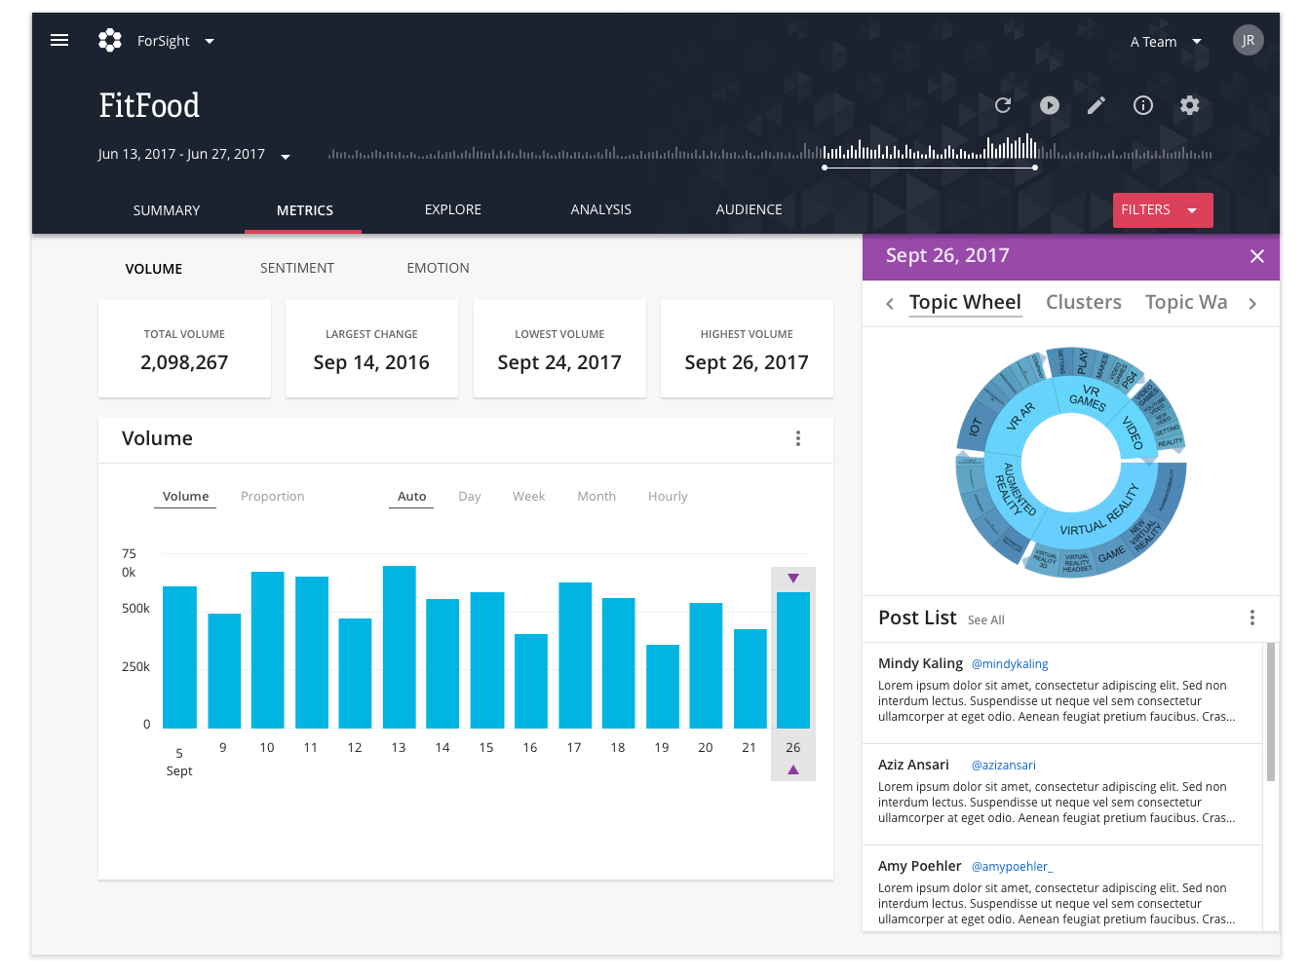Select the SENTIMENT sub-tab
Viewport: 1308px width, 974px height.
pyautogui.click(x=297, y=268)
